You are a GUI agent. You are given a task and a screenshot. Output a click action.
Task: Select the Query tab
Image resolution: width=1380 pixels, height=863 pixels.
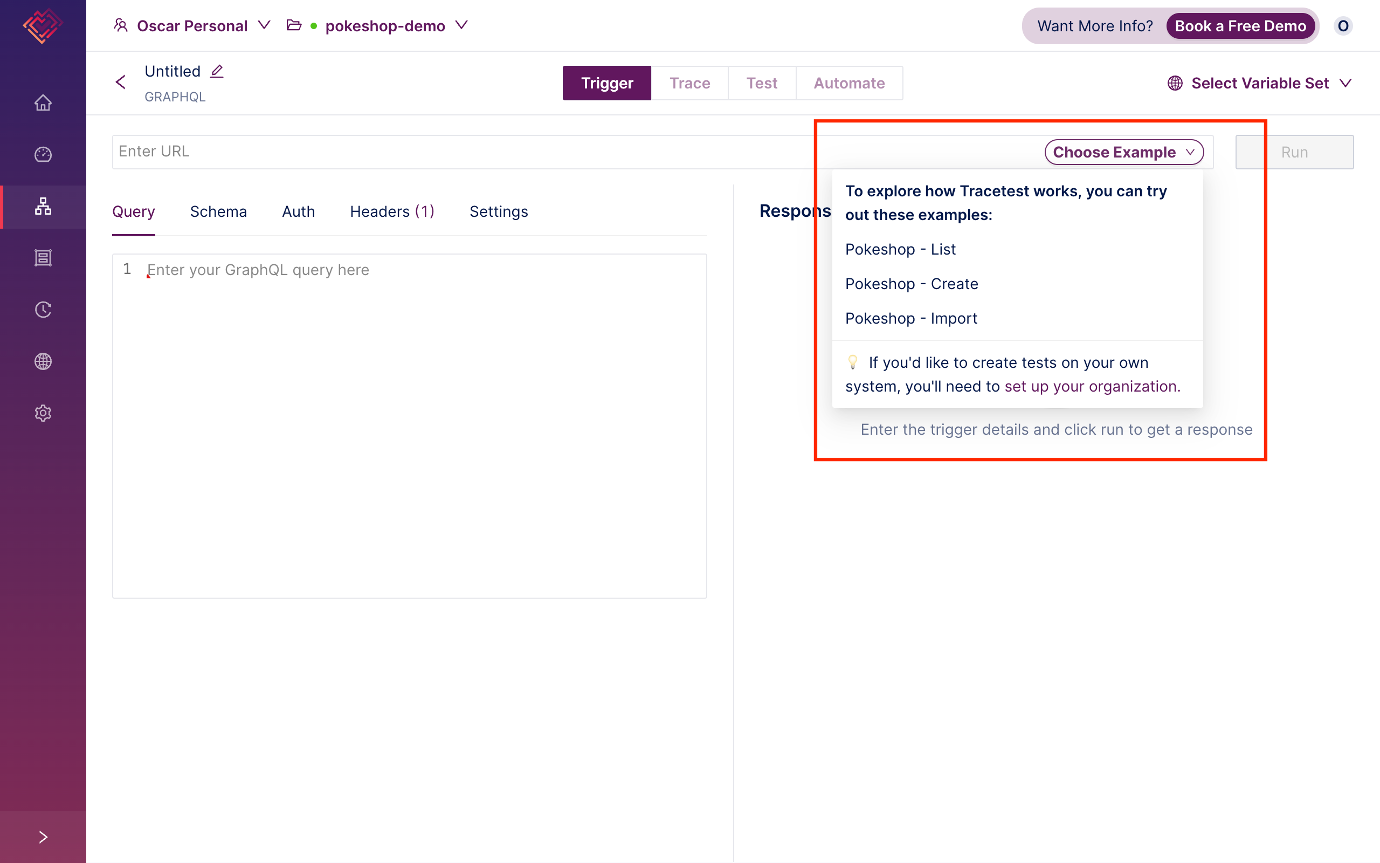pyautogui.click(x=134, y=212)
